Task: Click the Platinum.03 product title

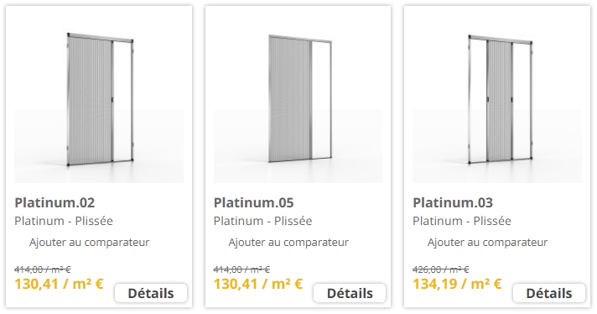Action: click(x=453, y=202)
